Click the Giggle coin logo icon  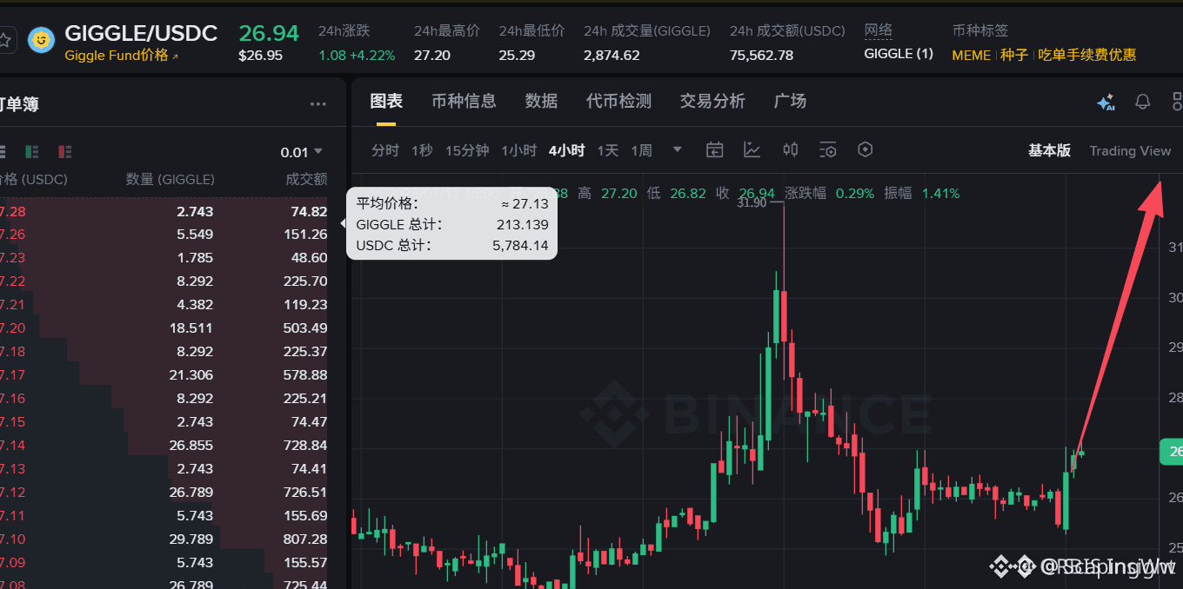click(x=41, y=41)
